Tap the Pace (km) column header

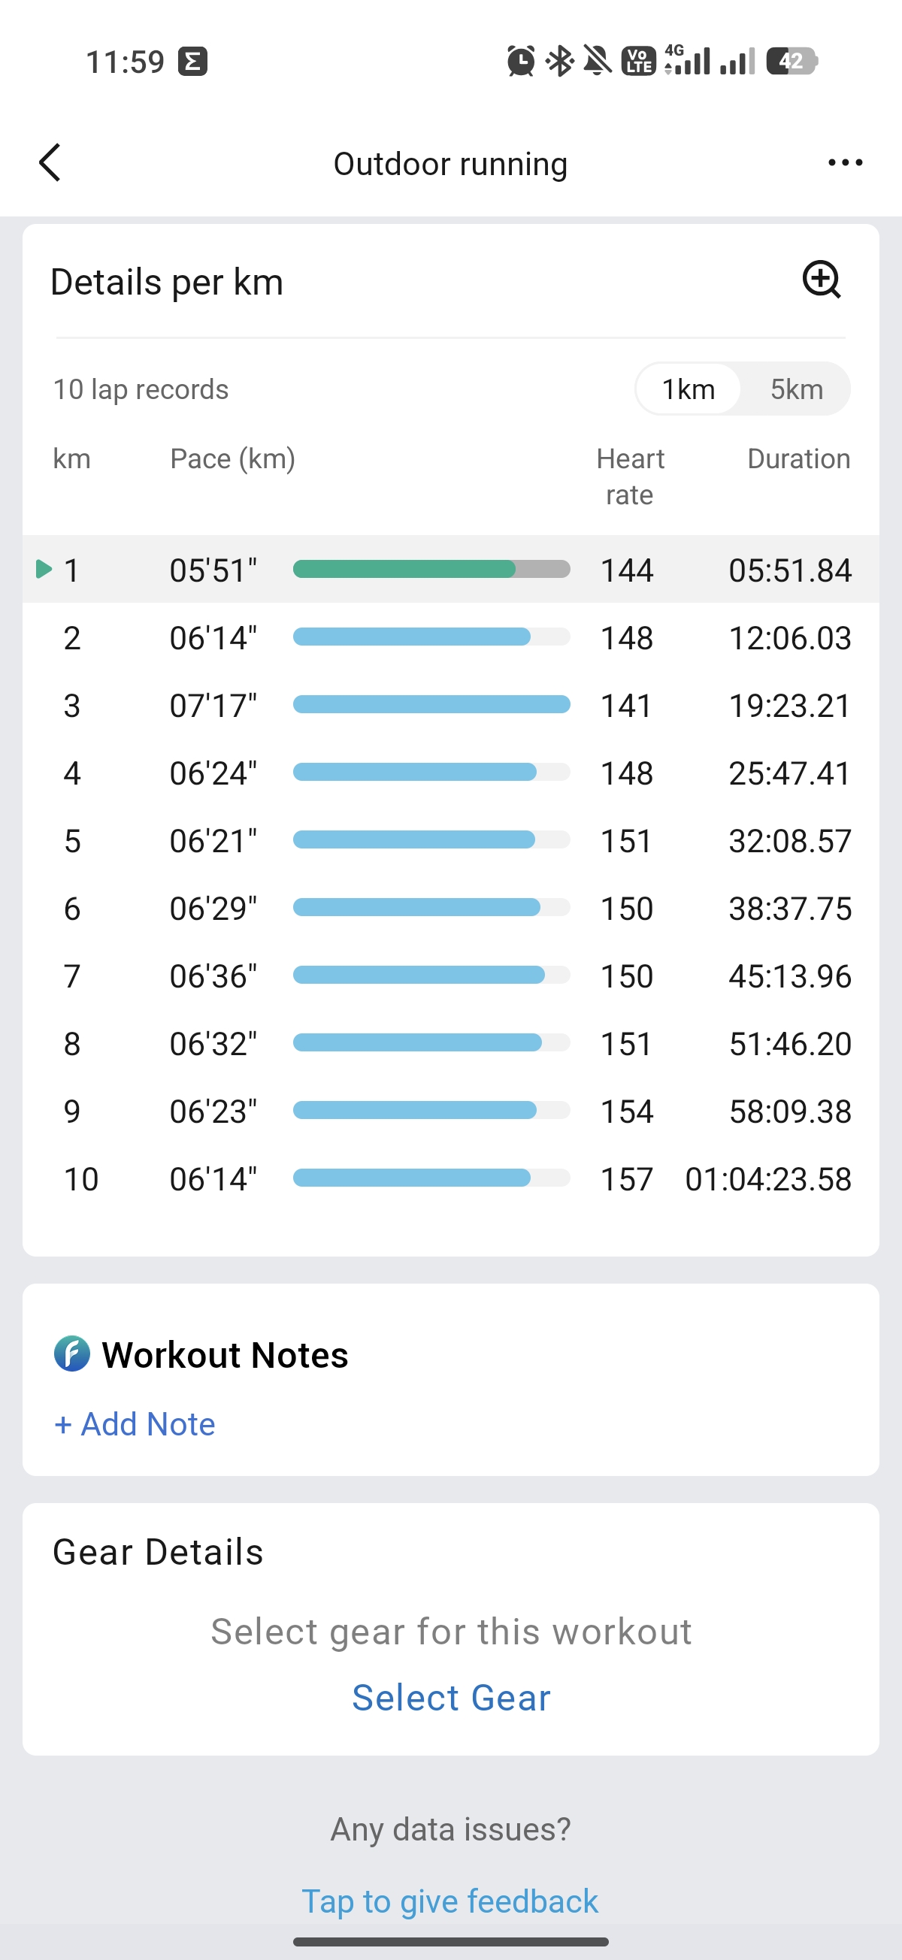pos(232,458)
